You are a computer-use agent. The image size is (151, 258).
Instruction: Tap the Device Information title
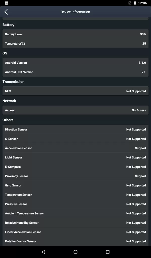75,12
